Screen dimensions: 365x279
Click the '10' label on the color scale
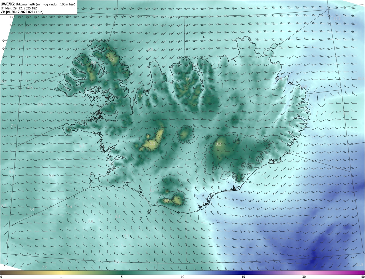click(x=182, y=277)
